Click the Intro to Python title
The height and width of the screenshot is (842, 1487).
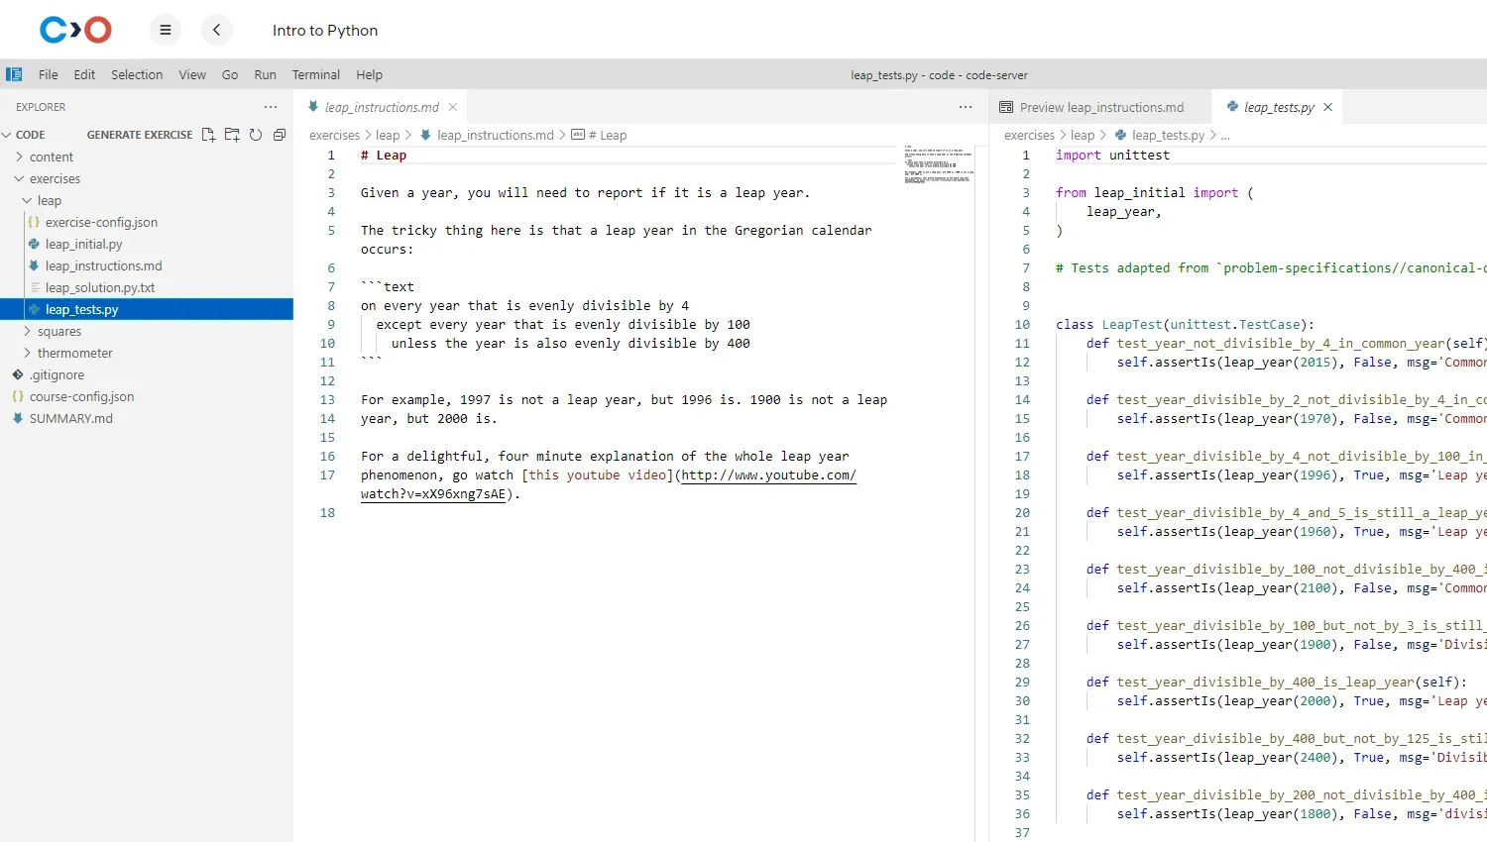[x=325, y=31]
